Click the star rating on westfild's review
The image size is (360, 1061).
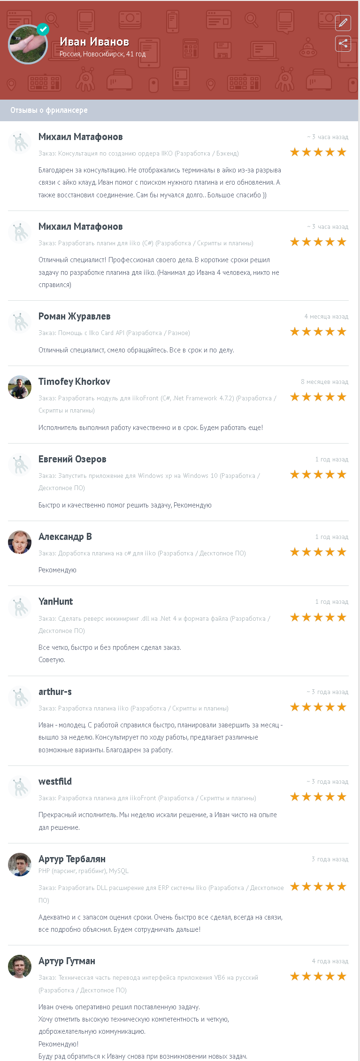318,797
